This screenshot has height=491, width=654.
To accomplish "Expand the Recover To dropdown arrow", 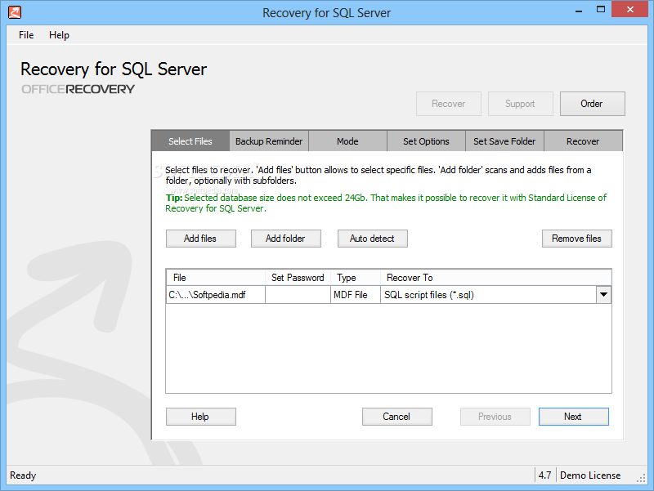I will [603, 295].
